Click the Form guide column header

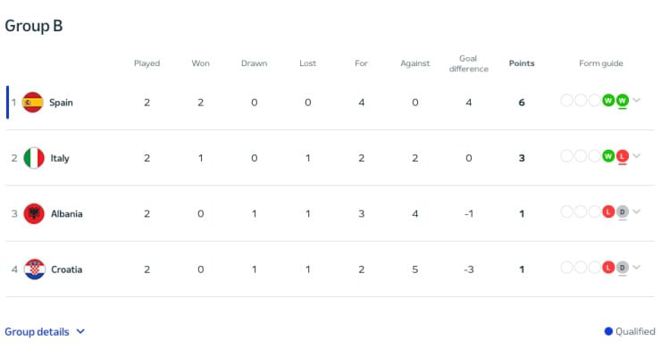click(x=600, y=63)
